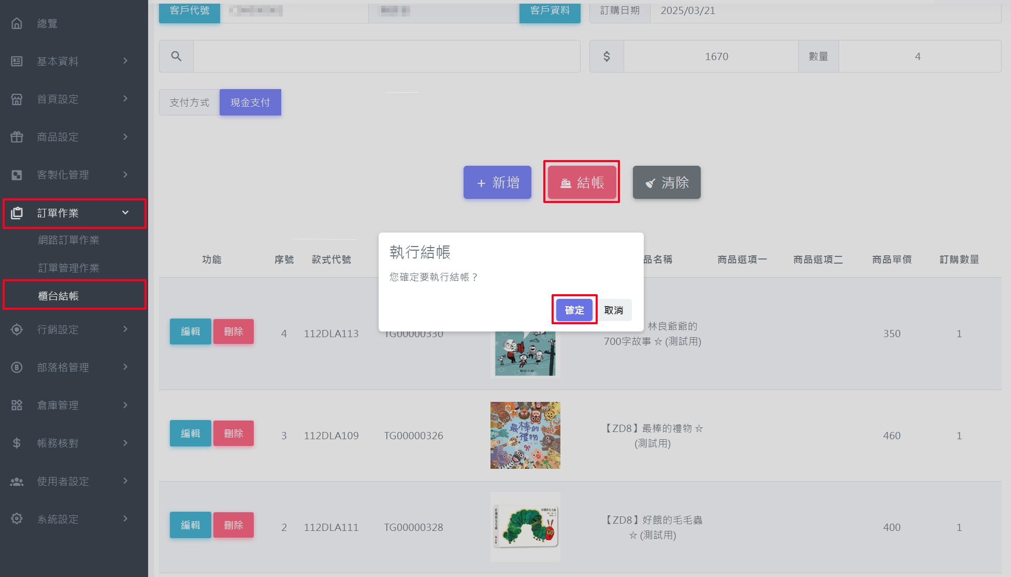Toggle the 現金支付 payment option
Viewport: 1011px width, 577px height.
pyautogui.click(x=250, y=103)
